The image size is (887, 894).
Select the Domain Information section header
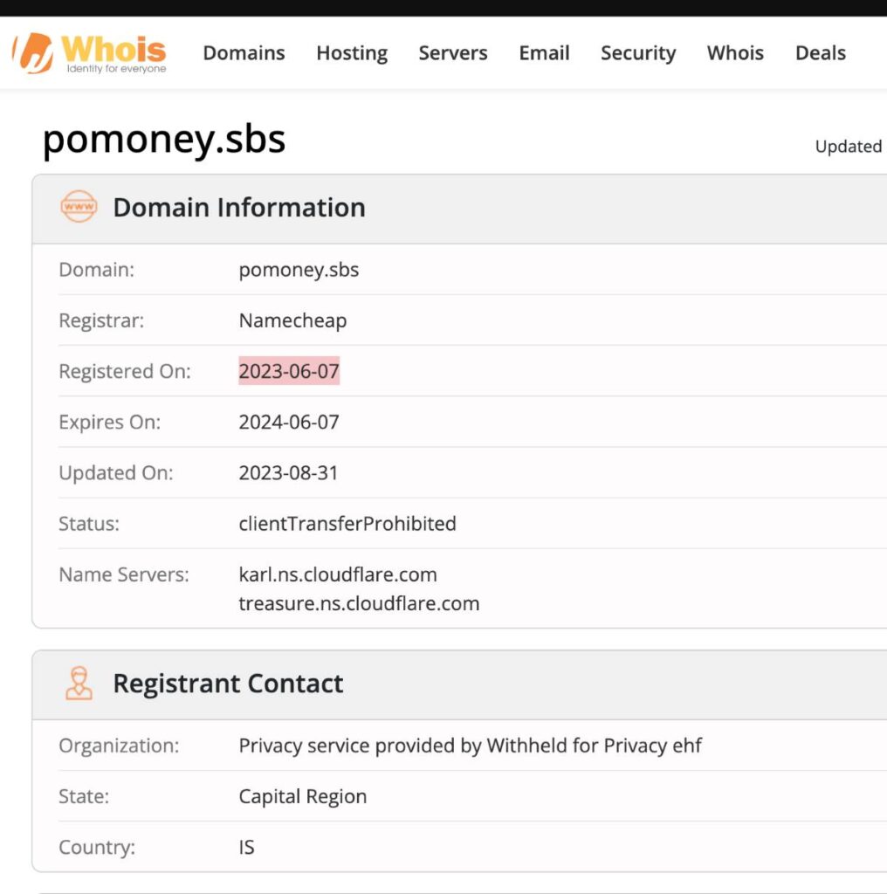[238, 207]
